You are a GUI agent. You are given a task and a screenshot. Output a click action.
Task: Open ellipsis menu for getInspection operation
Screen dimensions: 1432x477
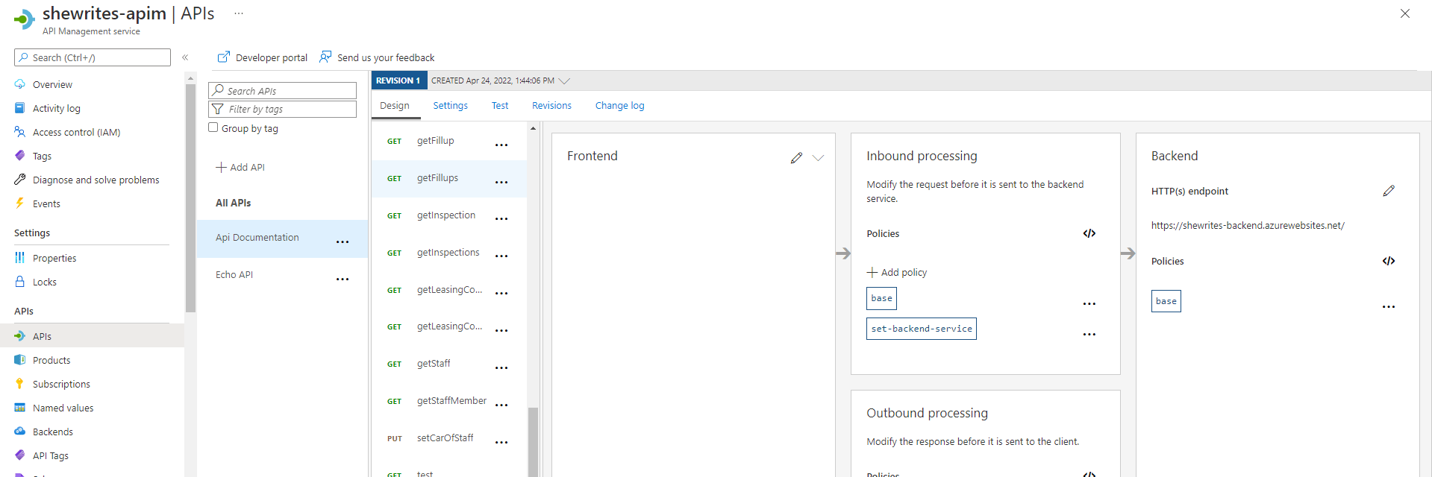(x=501, y=218)
